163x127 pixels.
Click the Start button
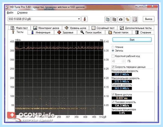[132, 40]
